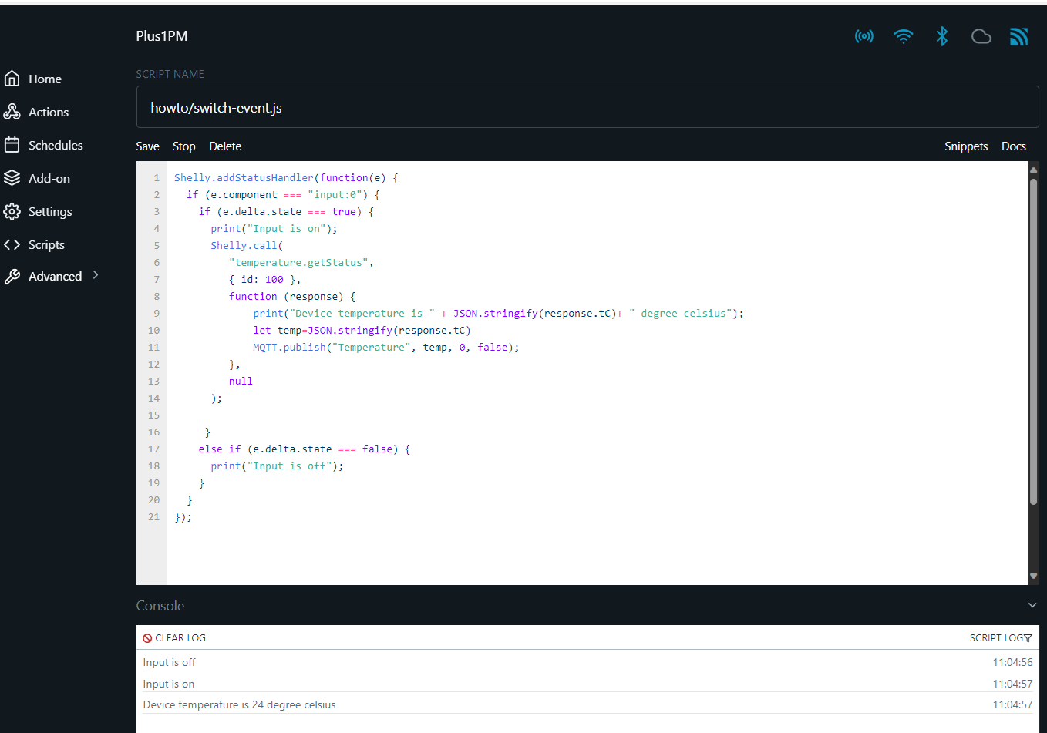
Task: Open device Settings from the sidebar
Action: pos(38,211)
